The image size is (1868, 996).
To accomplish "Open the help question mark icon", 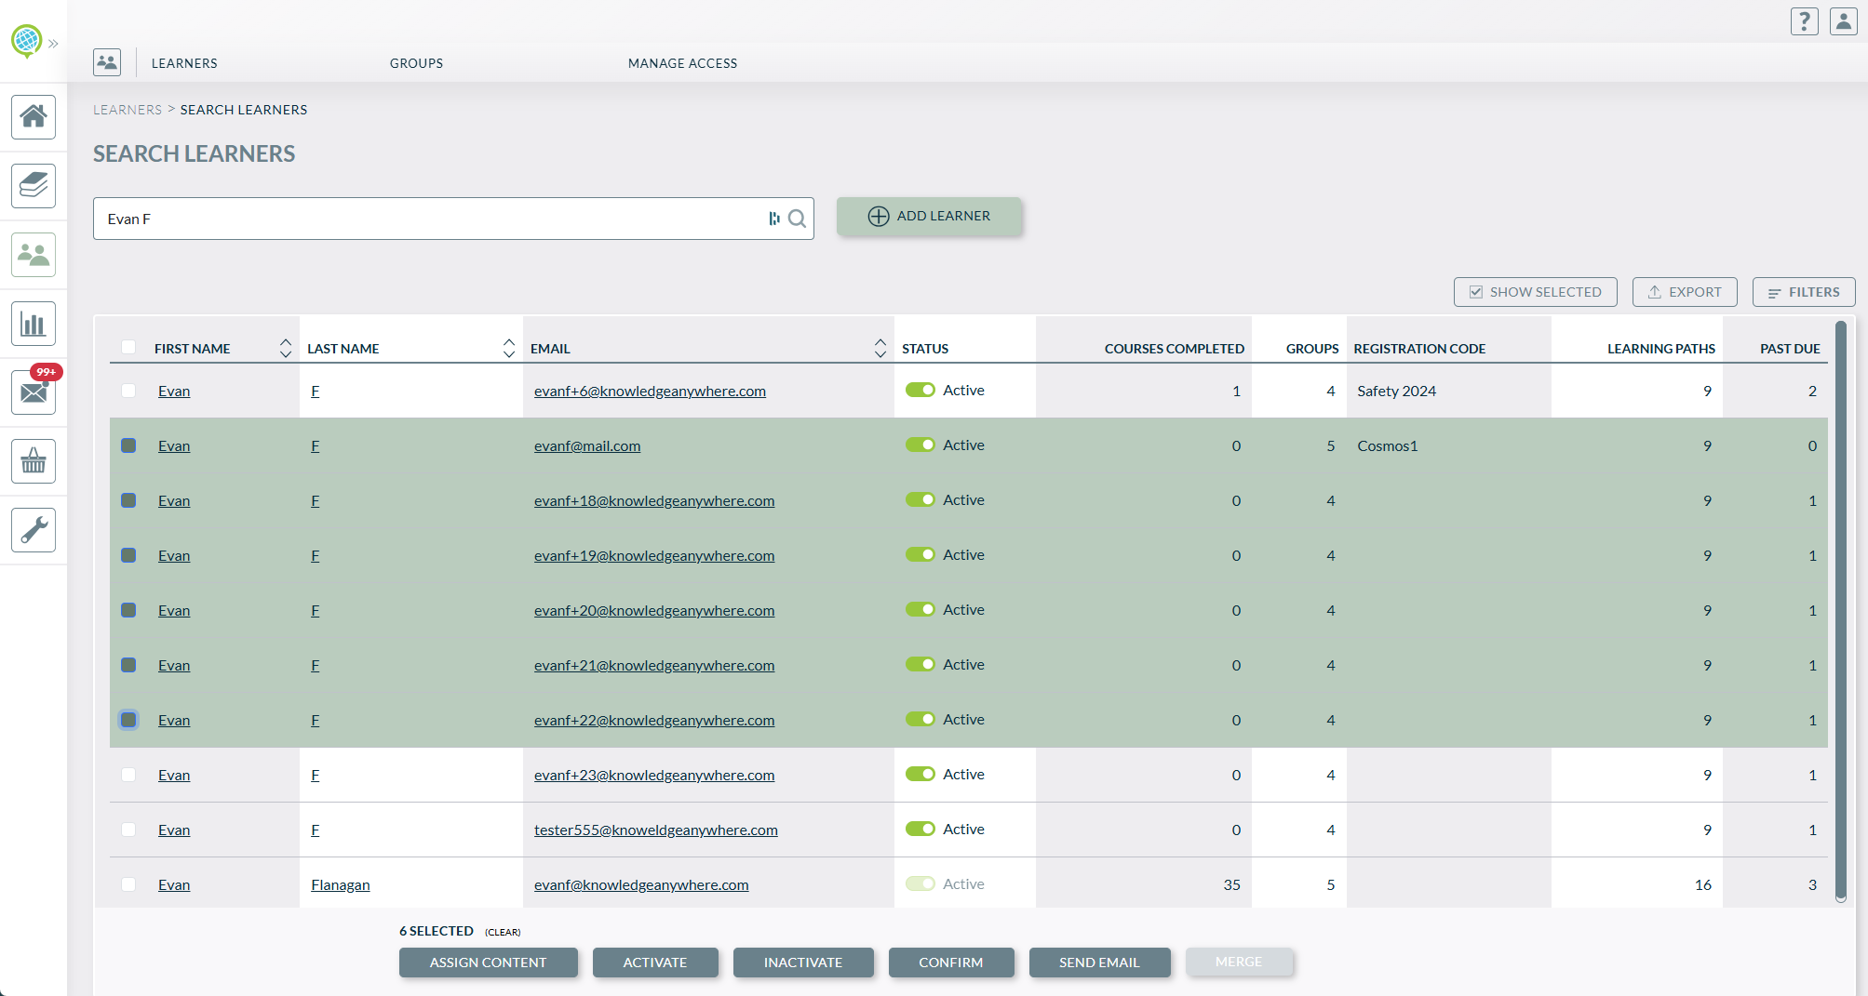I will 1804,21.
